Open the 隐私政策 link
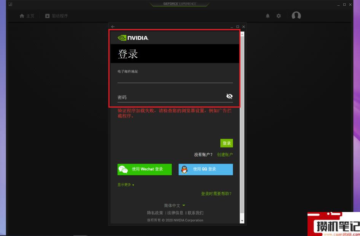The height and width of the screenshot is (236, 360). (x=155, y=213)
